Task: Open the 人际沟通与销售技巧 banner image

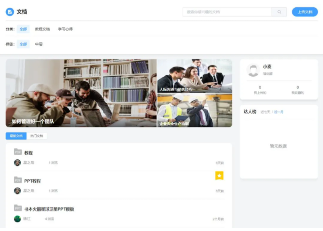Action: pyautogui.click(x=194, y=76)
